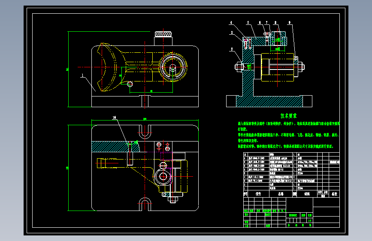Click the left hex nut in section view

point(239,66)
